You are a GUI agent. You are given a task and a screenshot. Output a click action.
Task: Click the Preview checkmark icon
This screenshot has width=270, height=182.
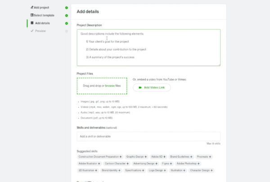tap(32, 31)
